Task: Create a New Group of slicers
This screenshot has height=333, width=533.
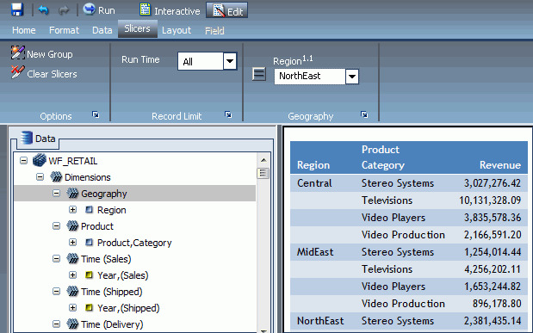Action: (41, 54)
